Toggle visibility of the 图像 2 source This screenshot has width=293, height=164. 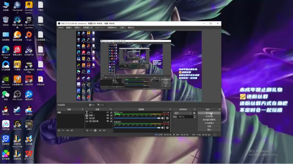pos(108,115)
